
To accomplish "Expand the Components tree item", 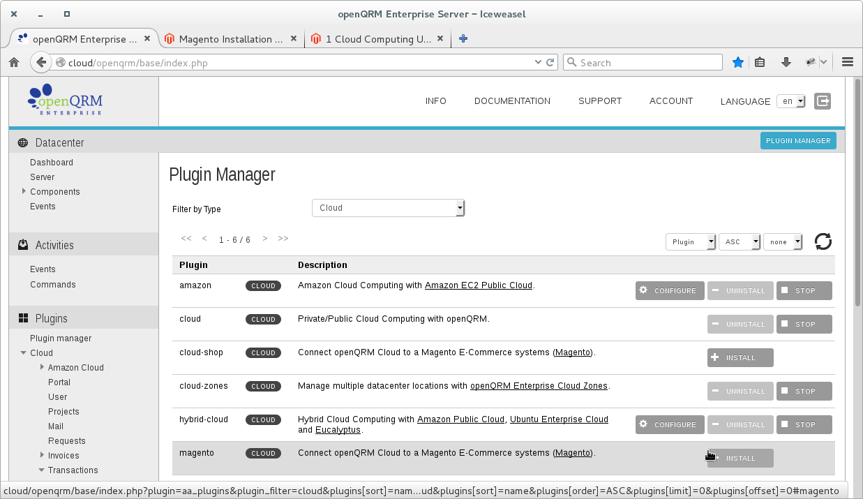I will coord(24,191).
